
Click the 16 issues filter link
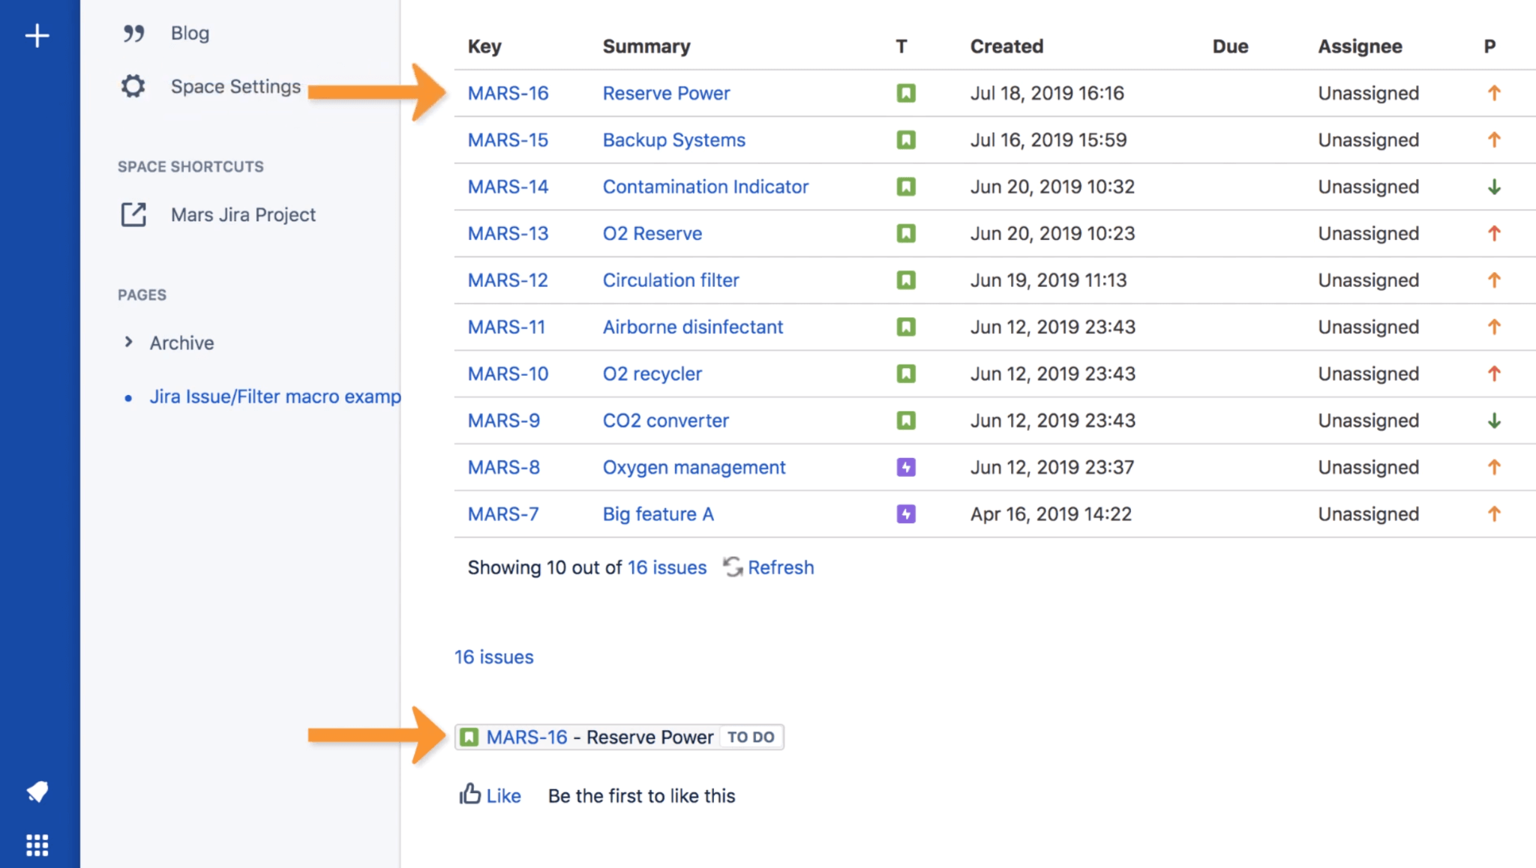[493, 655]
